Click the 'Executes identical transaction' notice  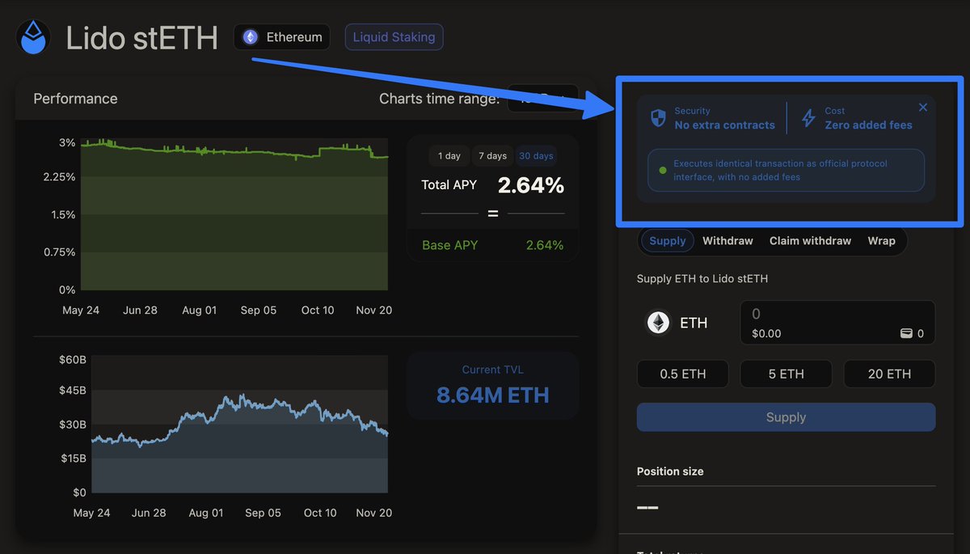tap(786, 170)
